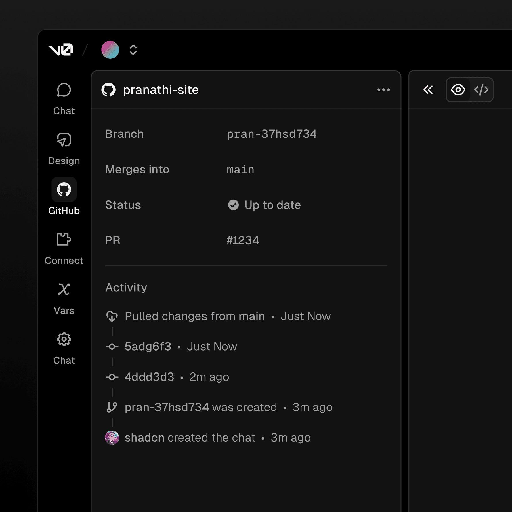Screen dimensions: 512x512
Task: Open the Design panel
Action: point(64,140)
